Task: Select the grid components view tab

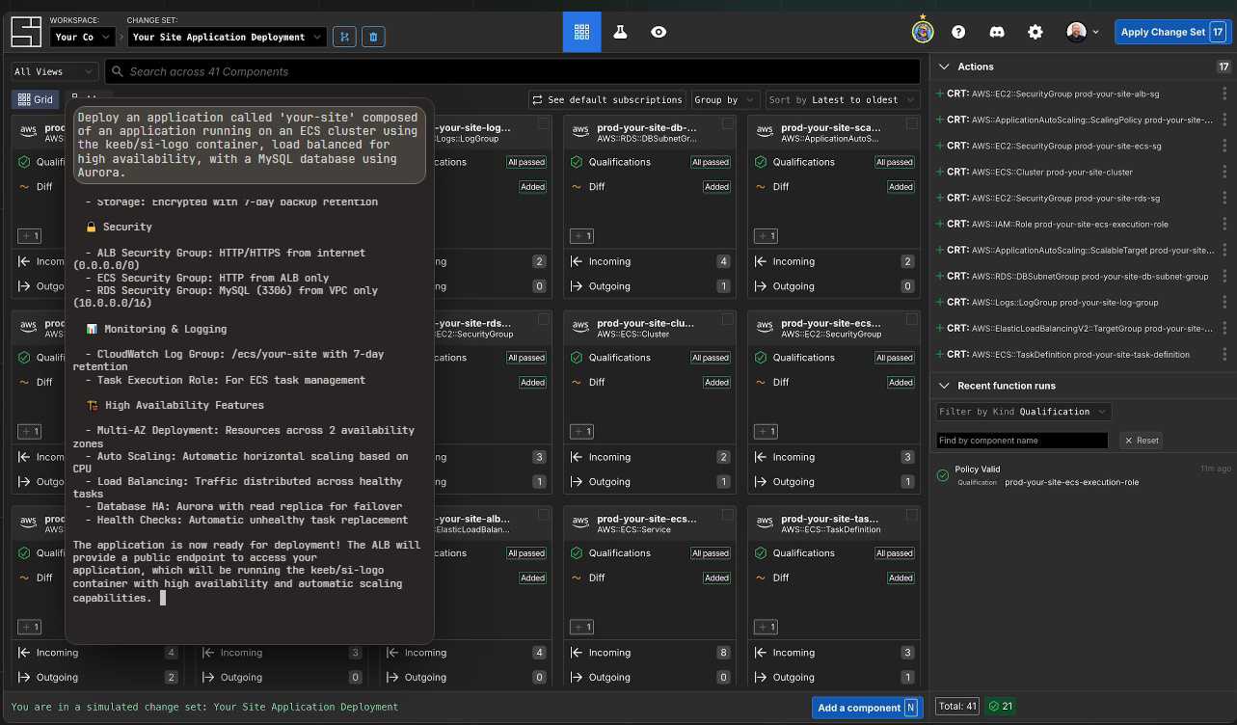Action: pos(581,32)
